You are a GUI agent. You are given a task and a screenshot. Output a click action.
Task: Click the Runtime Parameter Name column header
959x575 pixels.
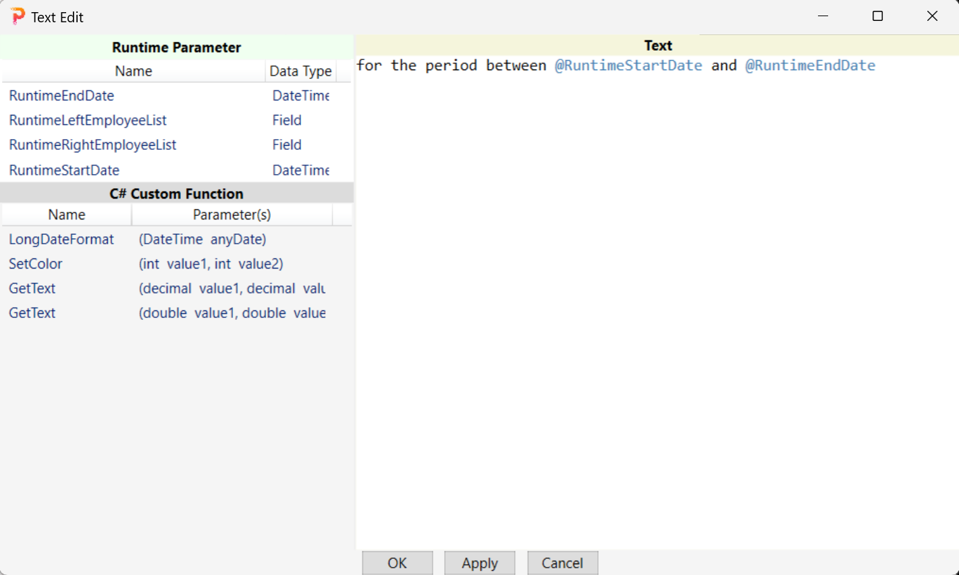pyautogui.click(x=134, y=71)
